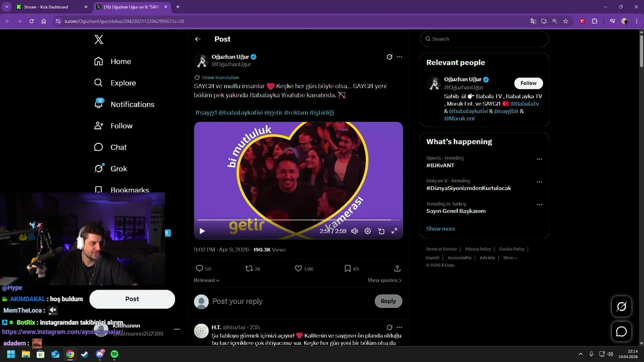Like the post with 1.8K likes
The height and width of the screenshot is (362, 644).
(304, 268)
